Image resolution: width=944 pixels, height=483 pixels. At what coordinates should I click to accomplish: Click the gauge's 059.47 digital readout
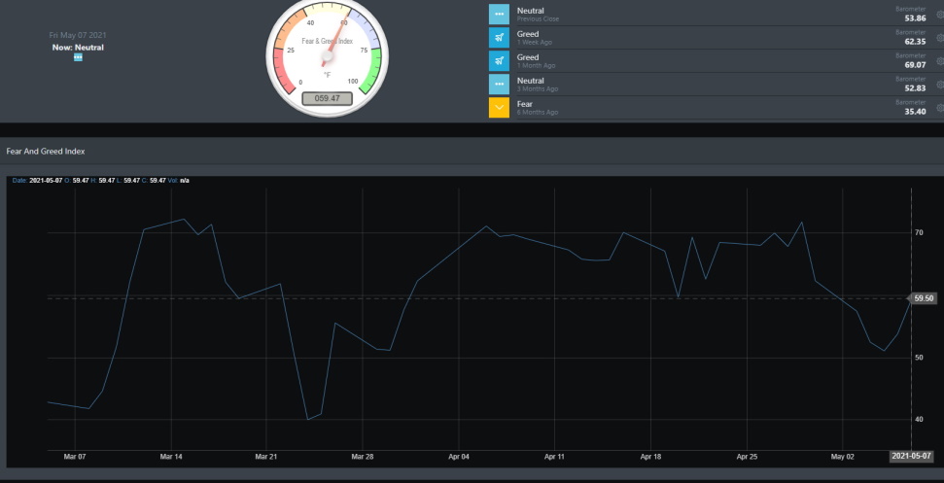click(327, 98)
